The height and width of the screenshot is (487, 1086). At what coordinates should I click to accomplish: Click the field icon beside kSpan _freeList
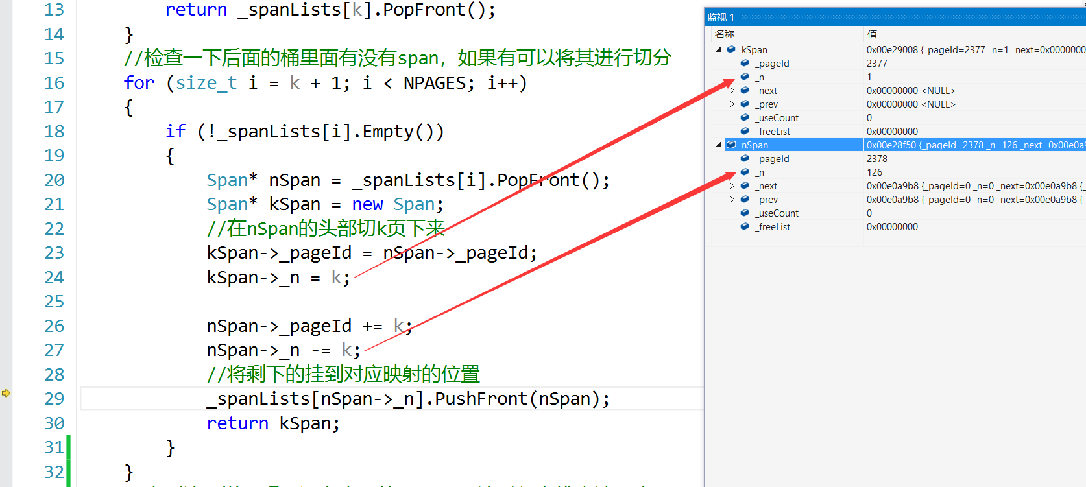(x=745, y=131)
